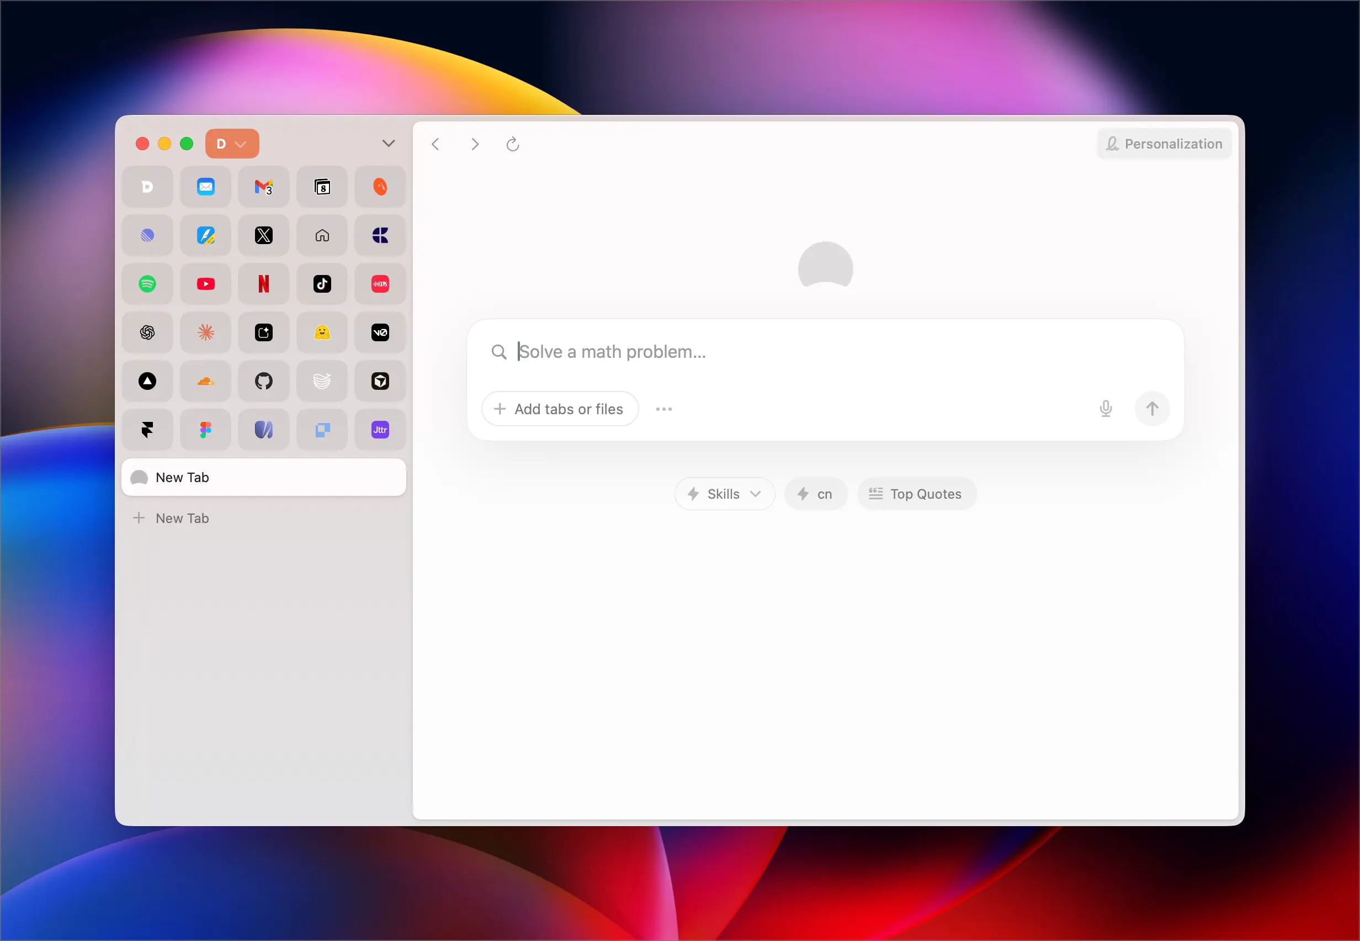Viewport: 1360px width, 941px height.
Task: Open the Figma pinned shortcut
Action: point(206,430)
